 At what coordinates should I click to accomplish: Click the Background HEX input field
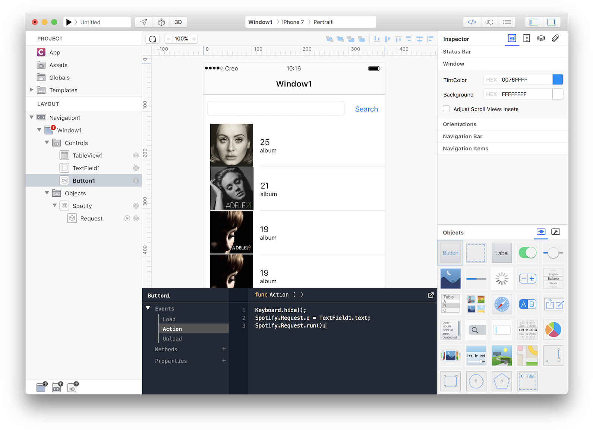coord(526,94)
